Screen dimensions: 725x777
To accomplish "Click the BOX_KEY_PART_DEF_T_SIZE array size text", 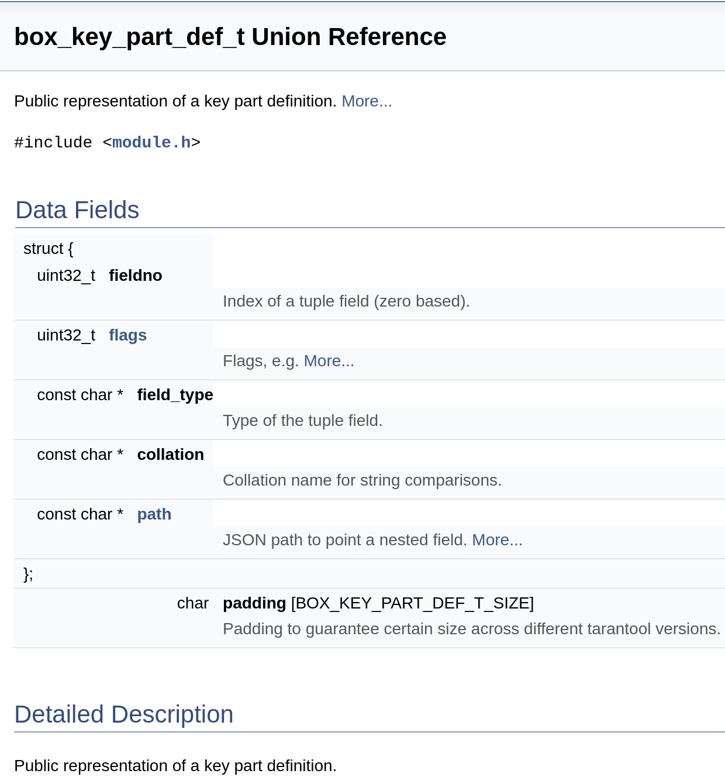I will point(412,603).
